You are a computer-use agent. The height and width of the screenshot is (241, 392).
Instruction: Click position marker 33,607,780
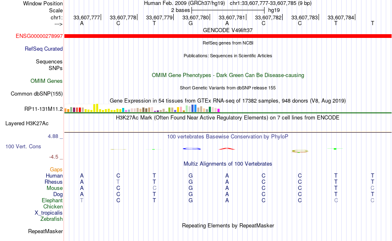pyautogui.click(x=196, y=17)
